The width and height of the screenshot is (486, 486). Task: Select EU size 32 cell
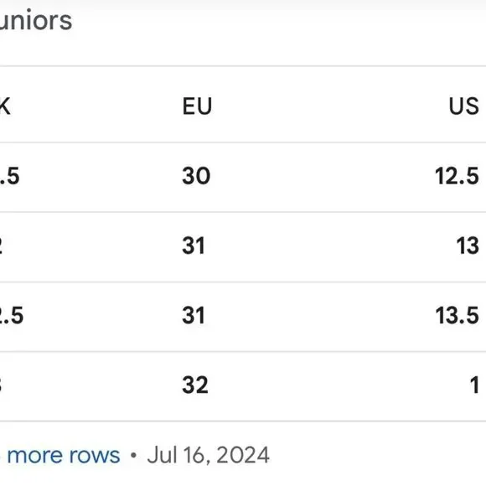pos(195,385)
